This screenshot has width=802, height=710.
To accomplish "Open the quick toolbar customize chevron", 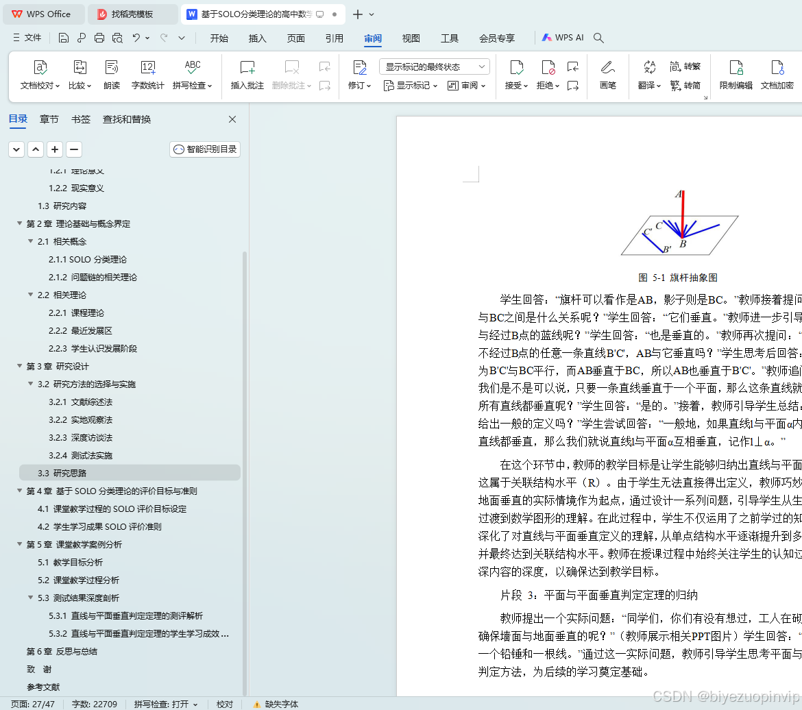I will click(x=182, y=38).
